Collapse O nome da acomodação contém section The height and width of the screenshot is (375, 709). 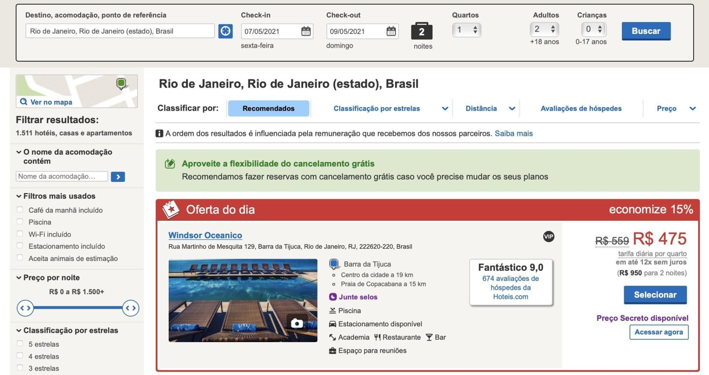[18, 152]
